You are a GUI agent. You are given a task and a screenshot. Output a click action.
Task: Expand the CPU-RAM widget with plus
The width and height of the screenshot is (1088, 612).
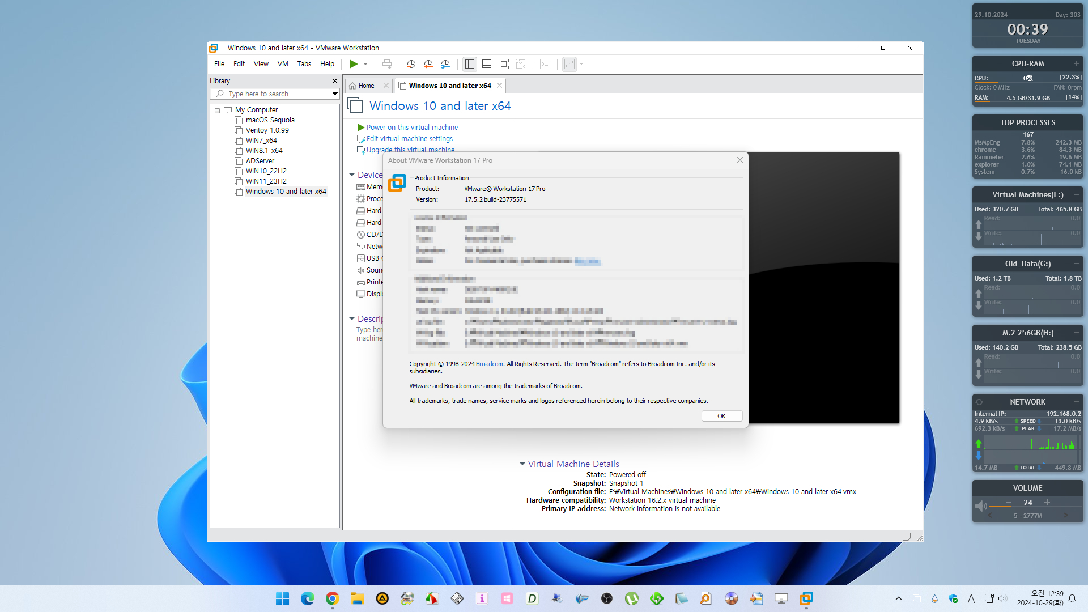tap(1076, 63)
